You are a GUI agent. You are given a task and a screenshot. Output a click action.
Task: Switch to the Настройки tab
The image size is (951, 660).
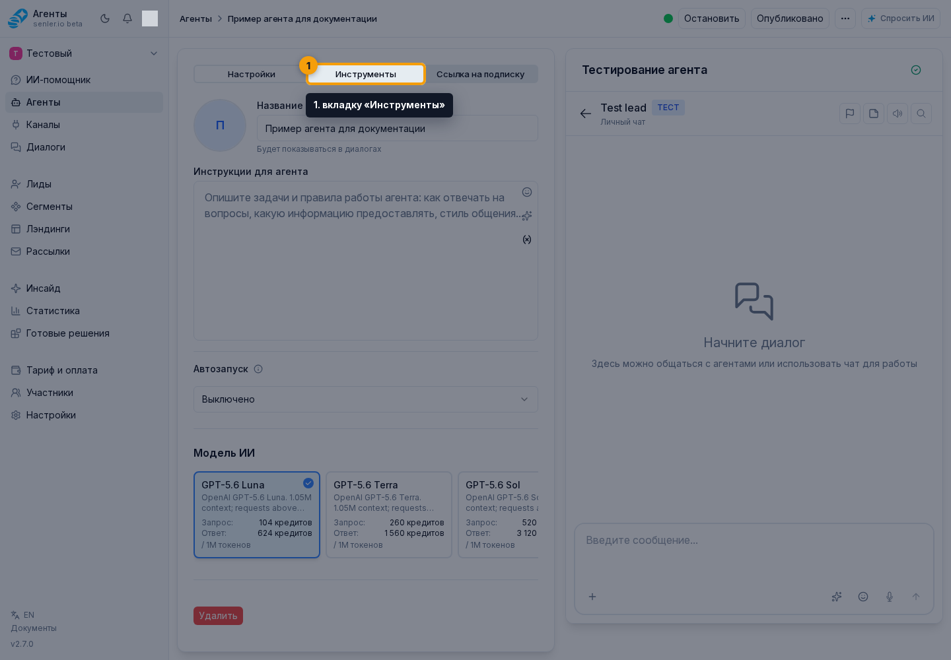pyautogui.click(x=251, y=74)
